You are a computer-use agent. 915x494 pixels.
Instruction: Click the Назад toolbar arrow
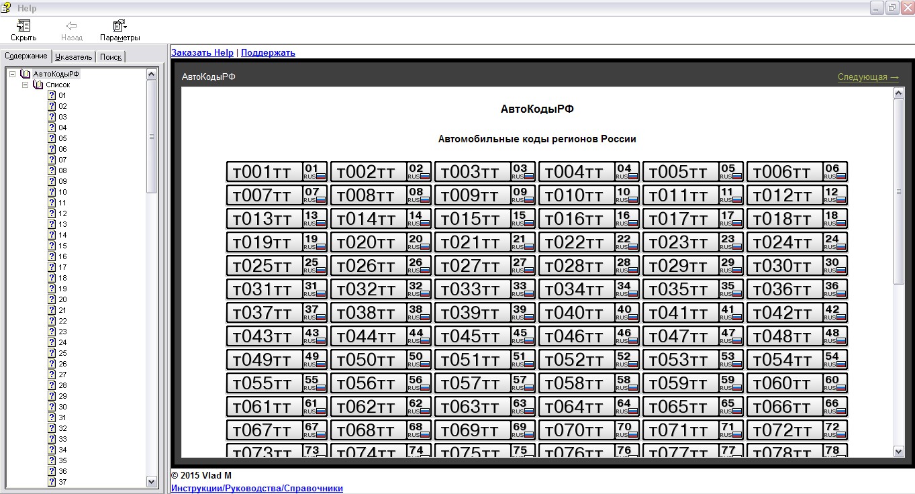pos(72,26)
